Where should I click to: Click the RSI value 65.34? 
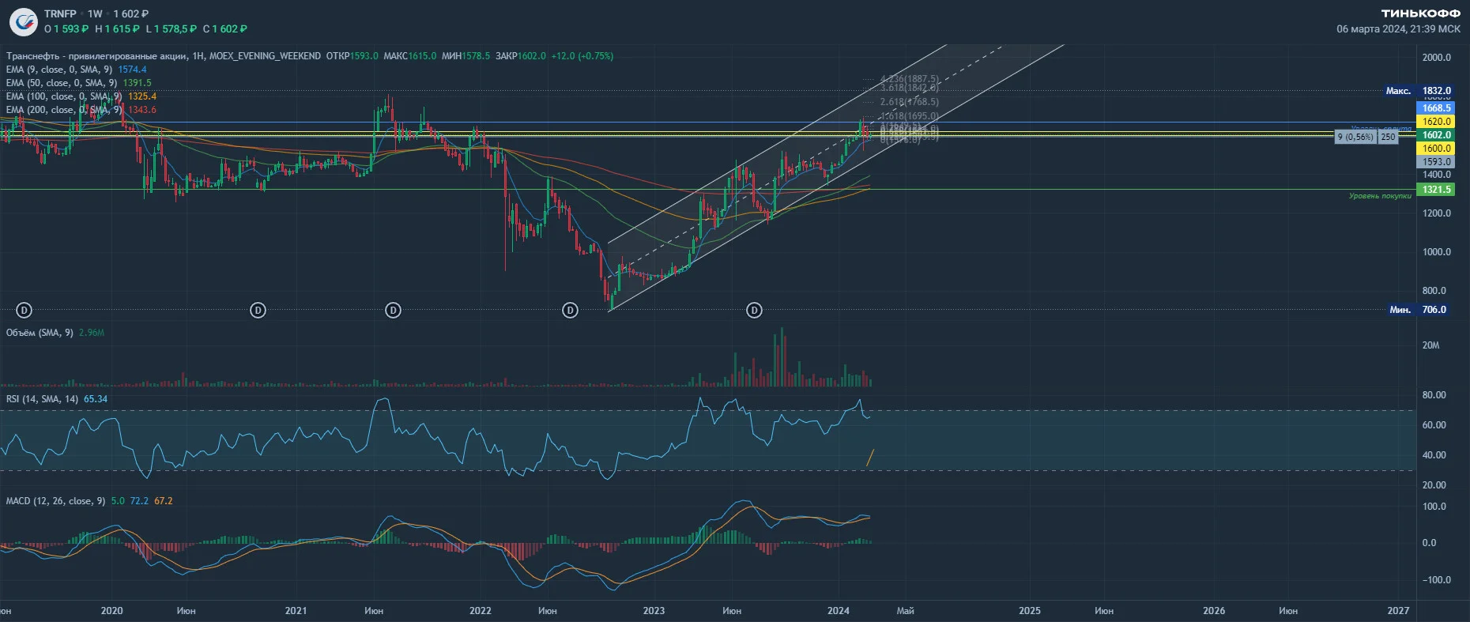tap(96, 399)
